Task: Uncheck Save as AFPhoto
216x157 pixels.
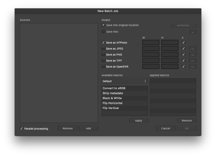Action: (x=103, y=42)
